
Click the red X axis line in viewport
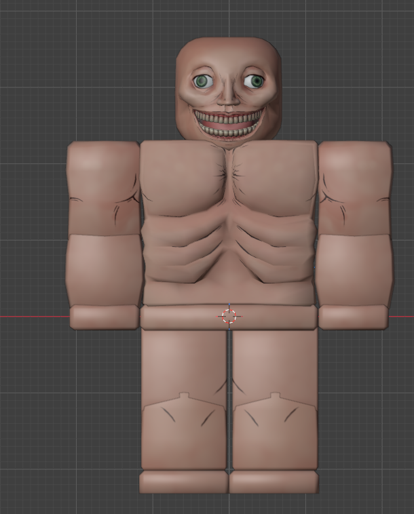point(35,317)
